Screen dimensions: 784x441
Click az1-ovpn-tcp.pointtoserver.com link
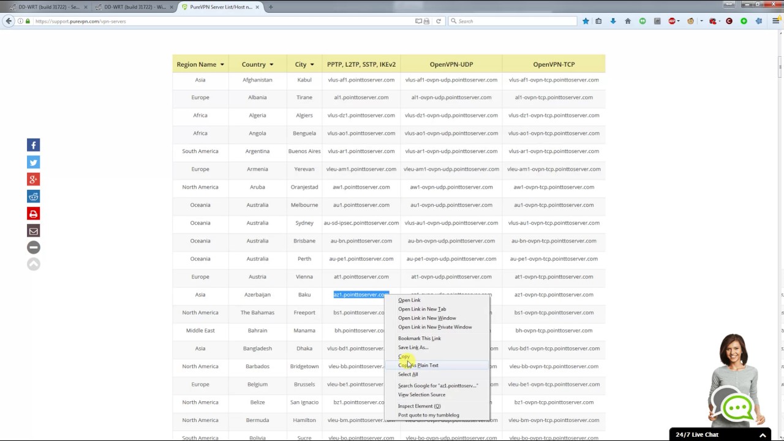click(x=554, y=295)
